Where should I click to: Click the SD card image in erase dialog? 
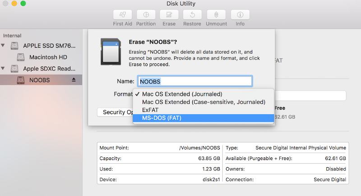[x=111, y=52]
